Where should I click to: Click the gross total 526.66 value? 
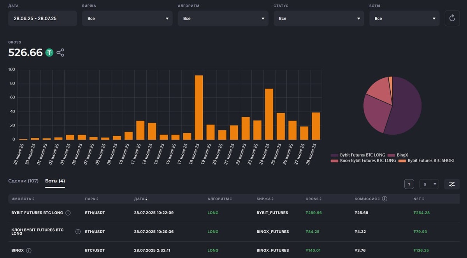[25, 53]
